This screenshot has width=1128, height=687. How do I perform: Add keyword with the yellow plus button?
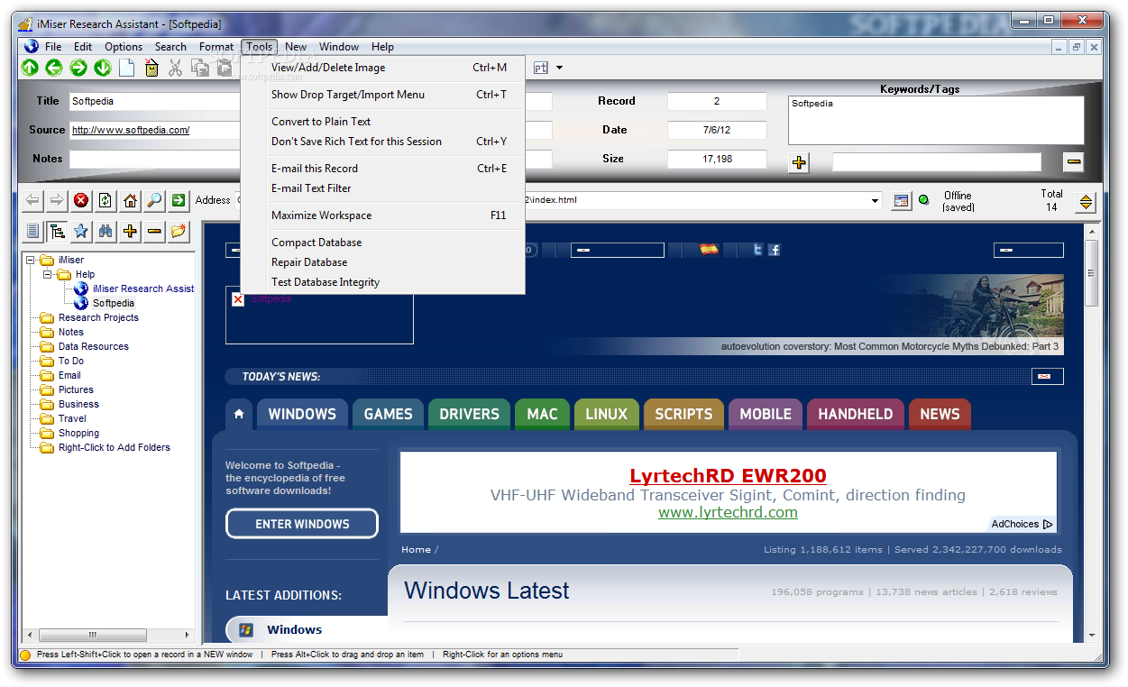tap(799, 162)
